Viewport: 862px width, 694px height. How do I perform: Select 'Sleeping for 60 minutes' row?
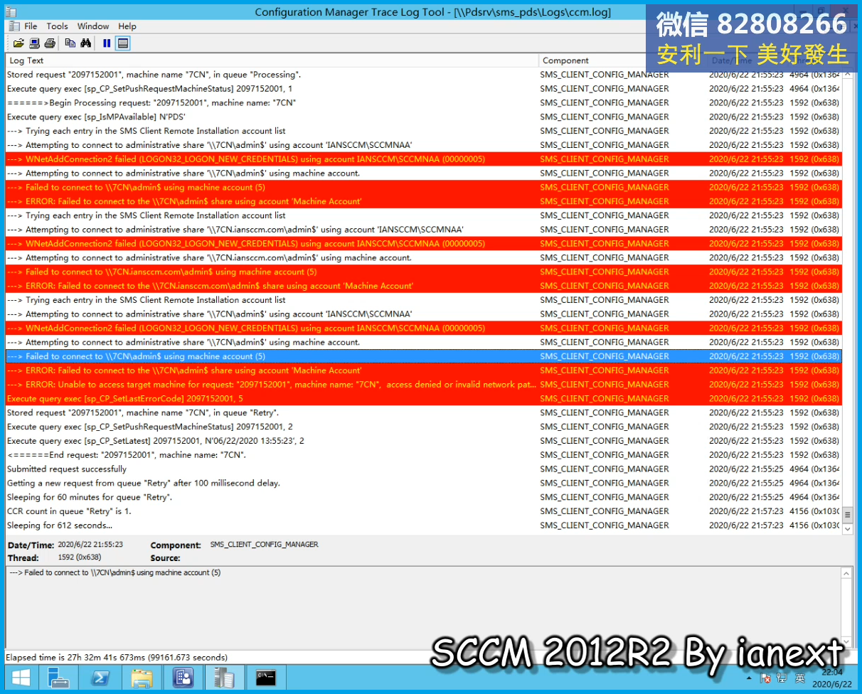click(423, 497)
